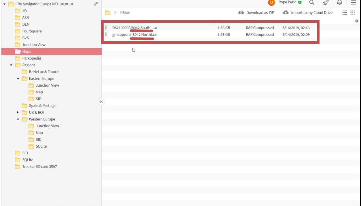The width and height of the screenshot is (361, 206).
Task: Open the FourSquare folder
Action: 28,31
